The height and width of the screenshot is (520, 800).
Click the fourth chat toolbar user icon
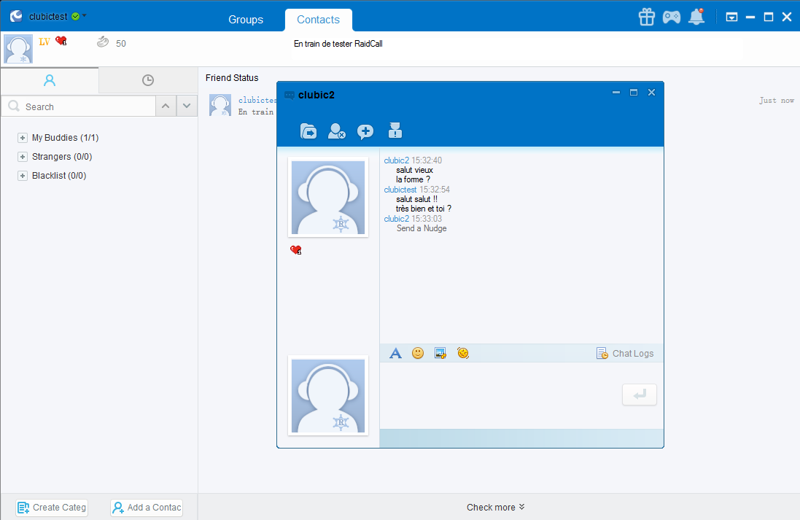(395, 131)
